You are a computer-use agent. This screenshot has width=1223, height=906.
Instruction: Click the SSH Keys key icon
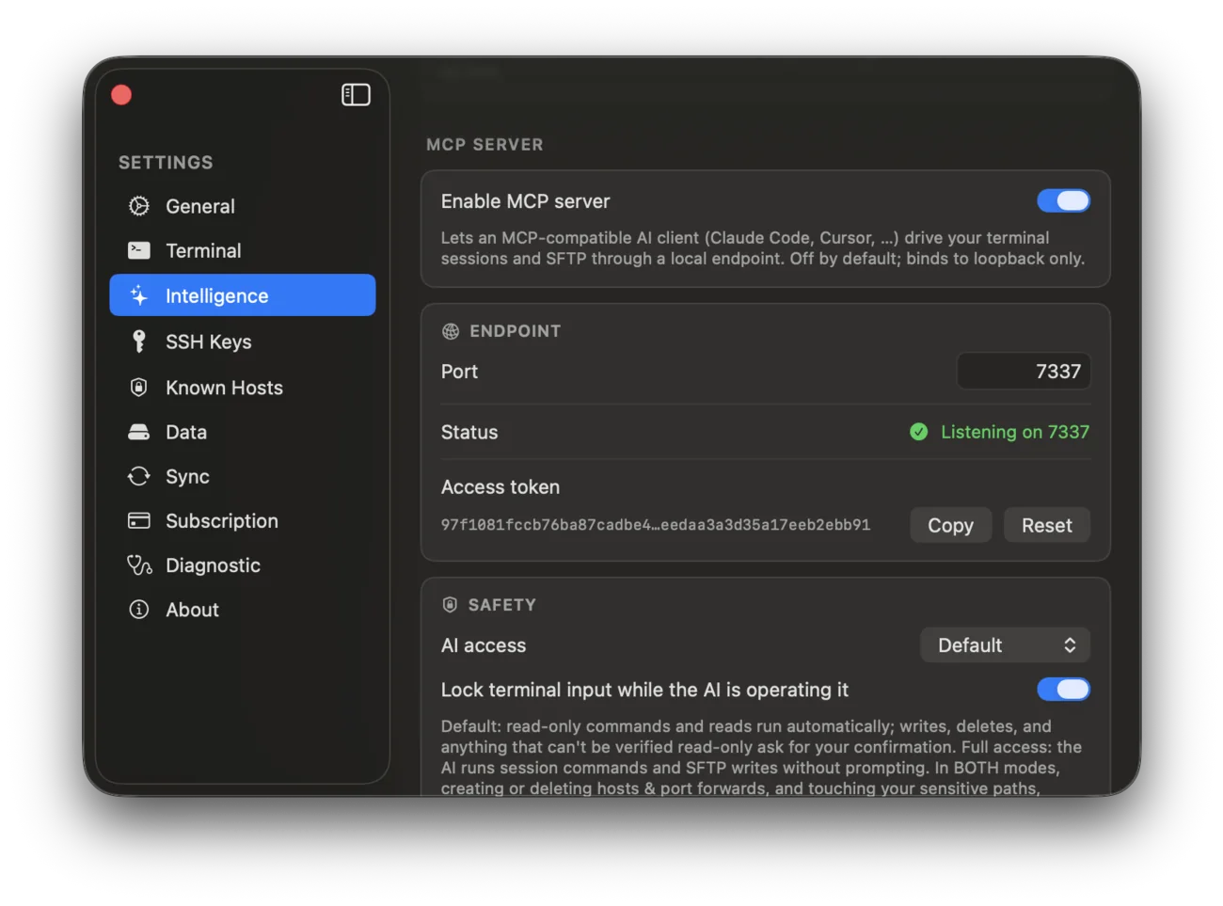click(139, 341)
